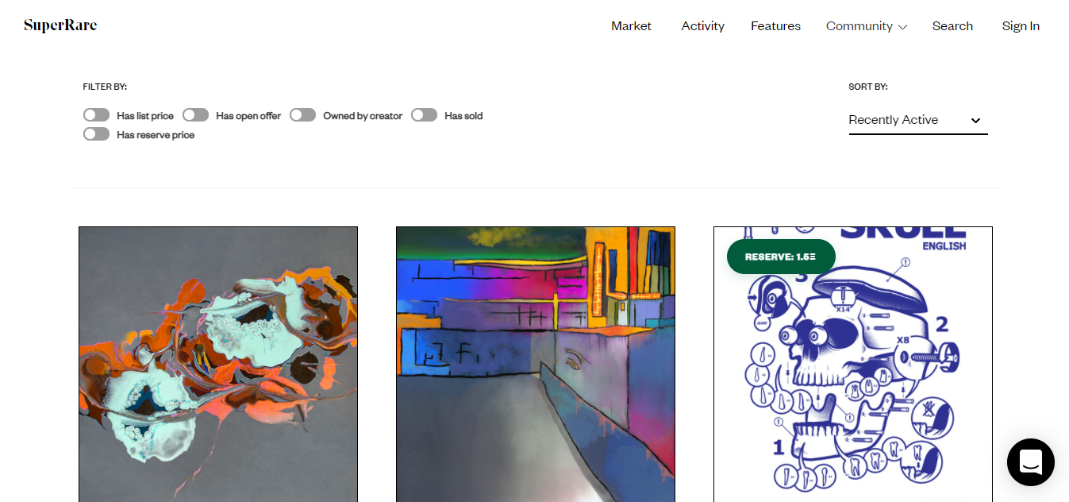Open the Recently Active sort dropdown
The image size is (1069, 502).
(918, 120)
